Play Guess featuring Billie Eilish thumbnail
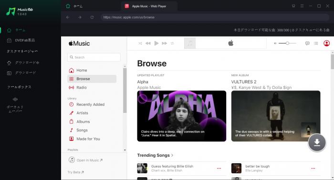334x180 pixels. (142, 168)
